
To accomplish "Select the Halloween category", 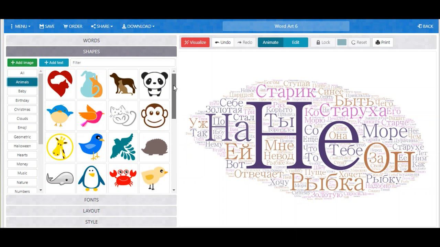I will 22,146.
